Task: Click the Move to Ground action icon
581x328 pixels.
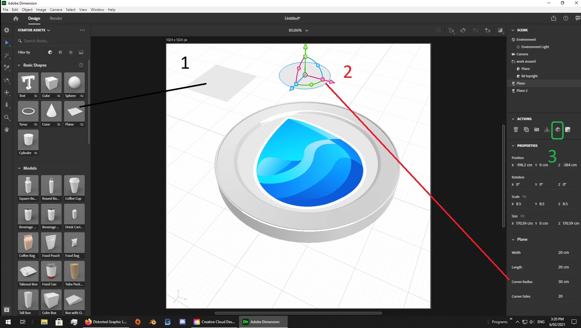Action: [x=547, y=129]
